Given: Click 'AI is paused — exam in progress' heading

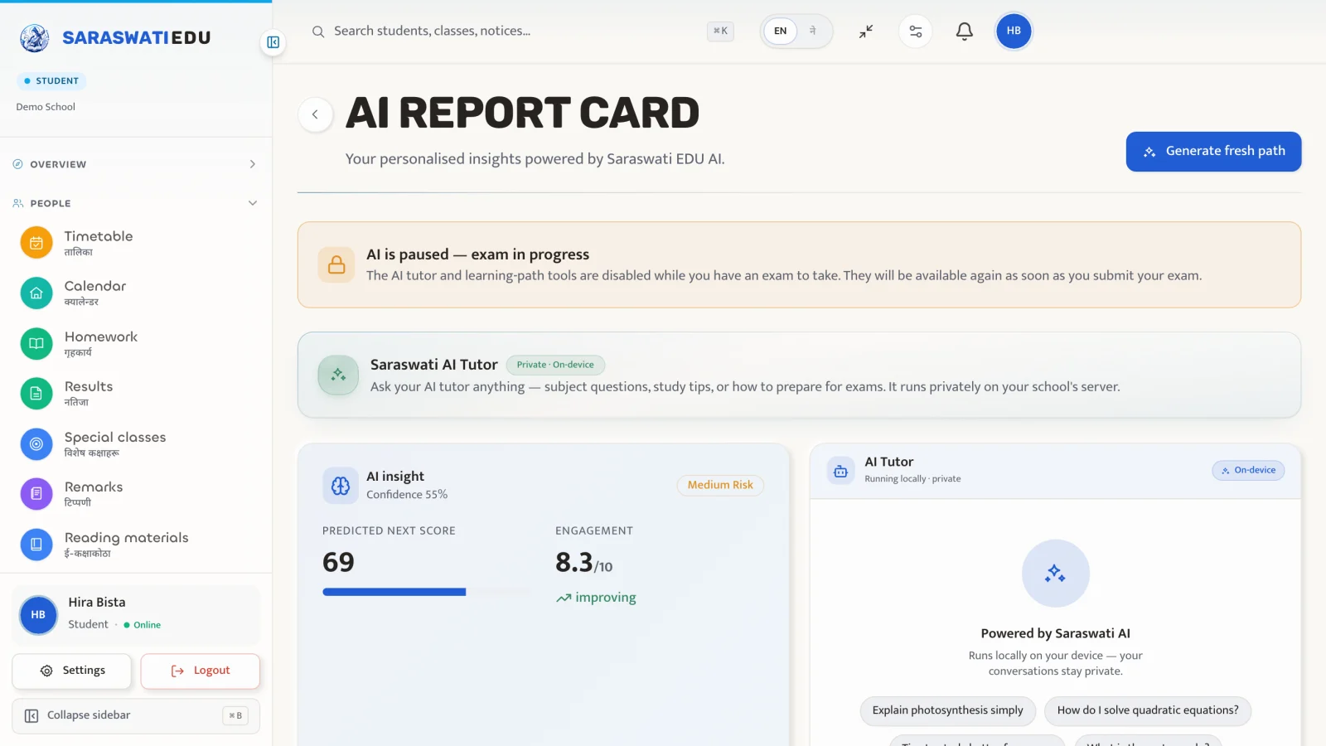Looking at the screenshot, I should pos(478,254).
